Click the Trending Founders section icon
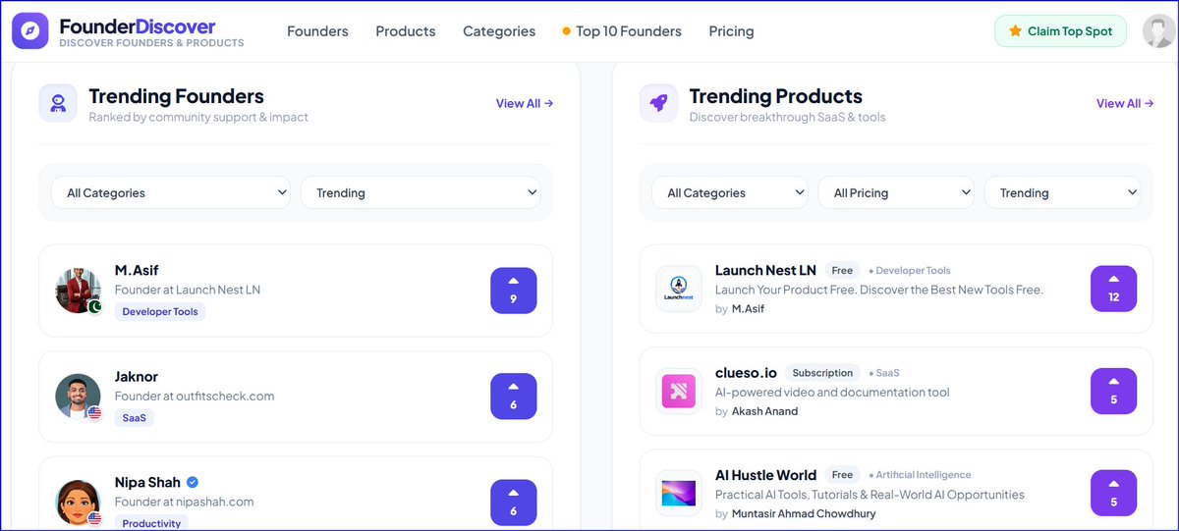The image size is (1179, 531). 58,103
